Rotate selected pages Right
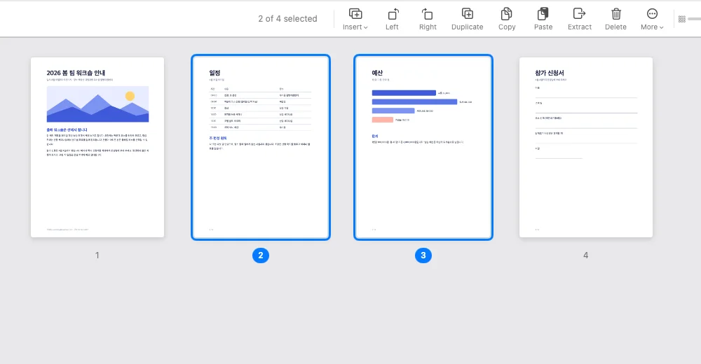This screenshot has height=364, width=701. coord(428,19)
